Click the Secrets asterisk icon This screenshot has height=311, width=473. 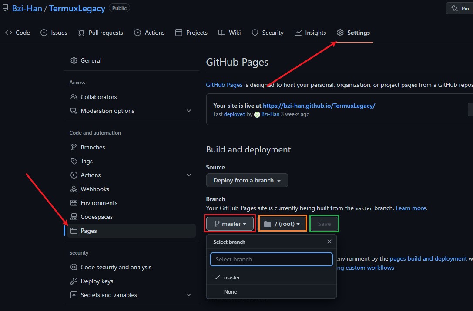pyautogui.click(x=74, y=295)
